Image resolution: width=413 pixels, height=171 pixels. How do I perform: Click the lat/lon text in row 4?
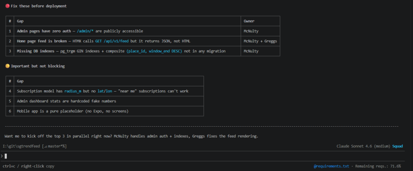(x=105, y=91)
